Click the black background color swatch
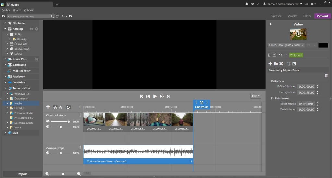 [x=323, y=45]
